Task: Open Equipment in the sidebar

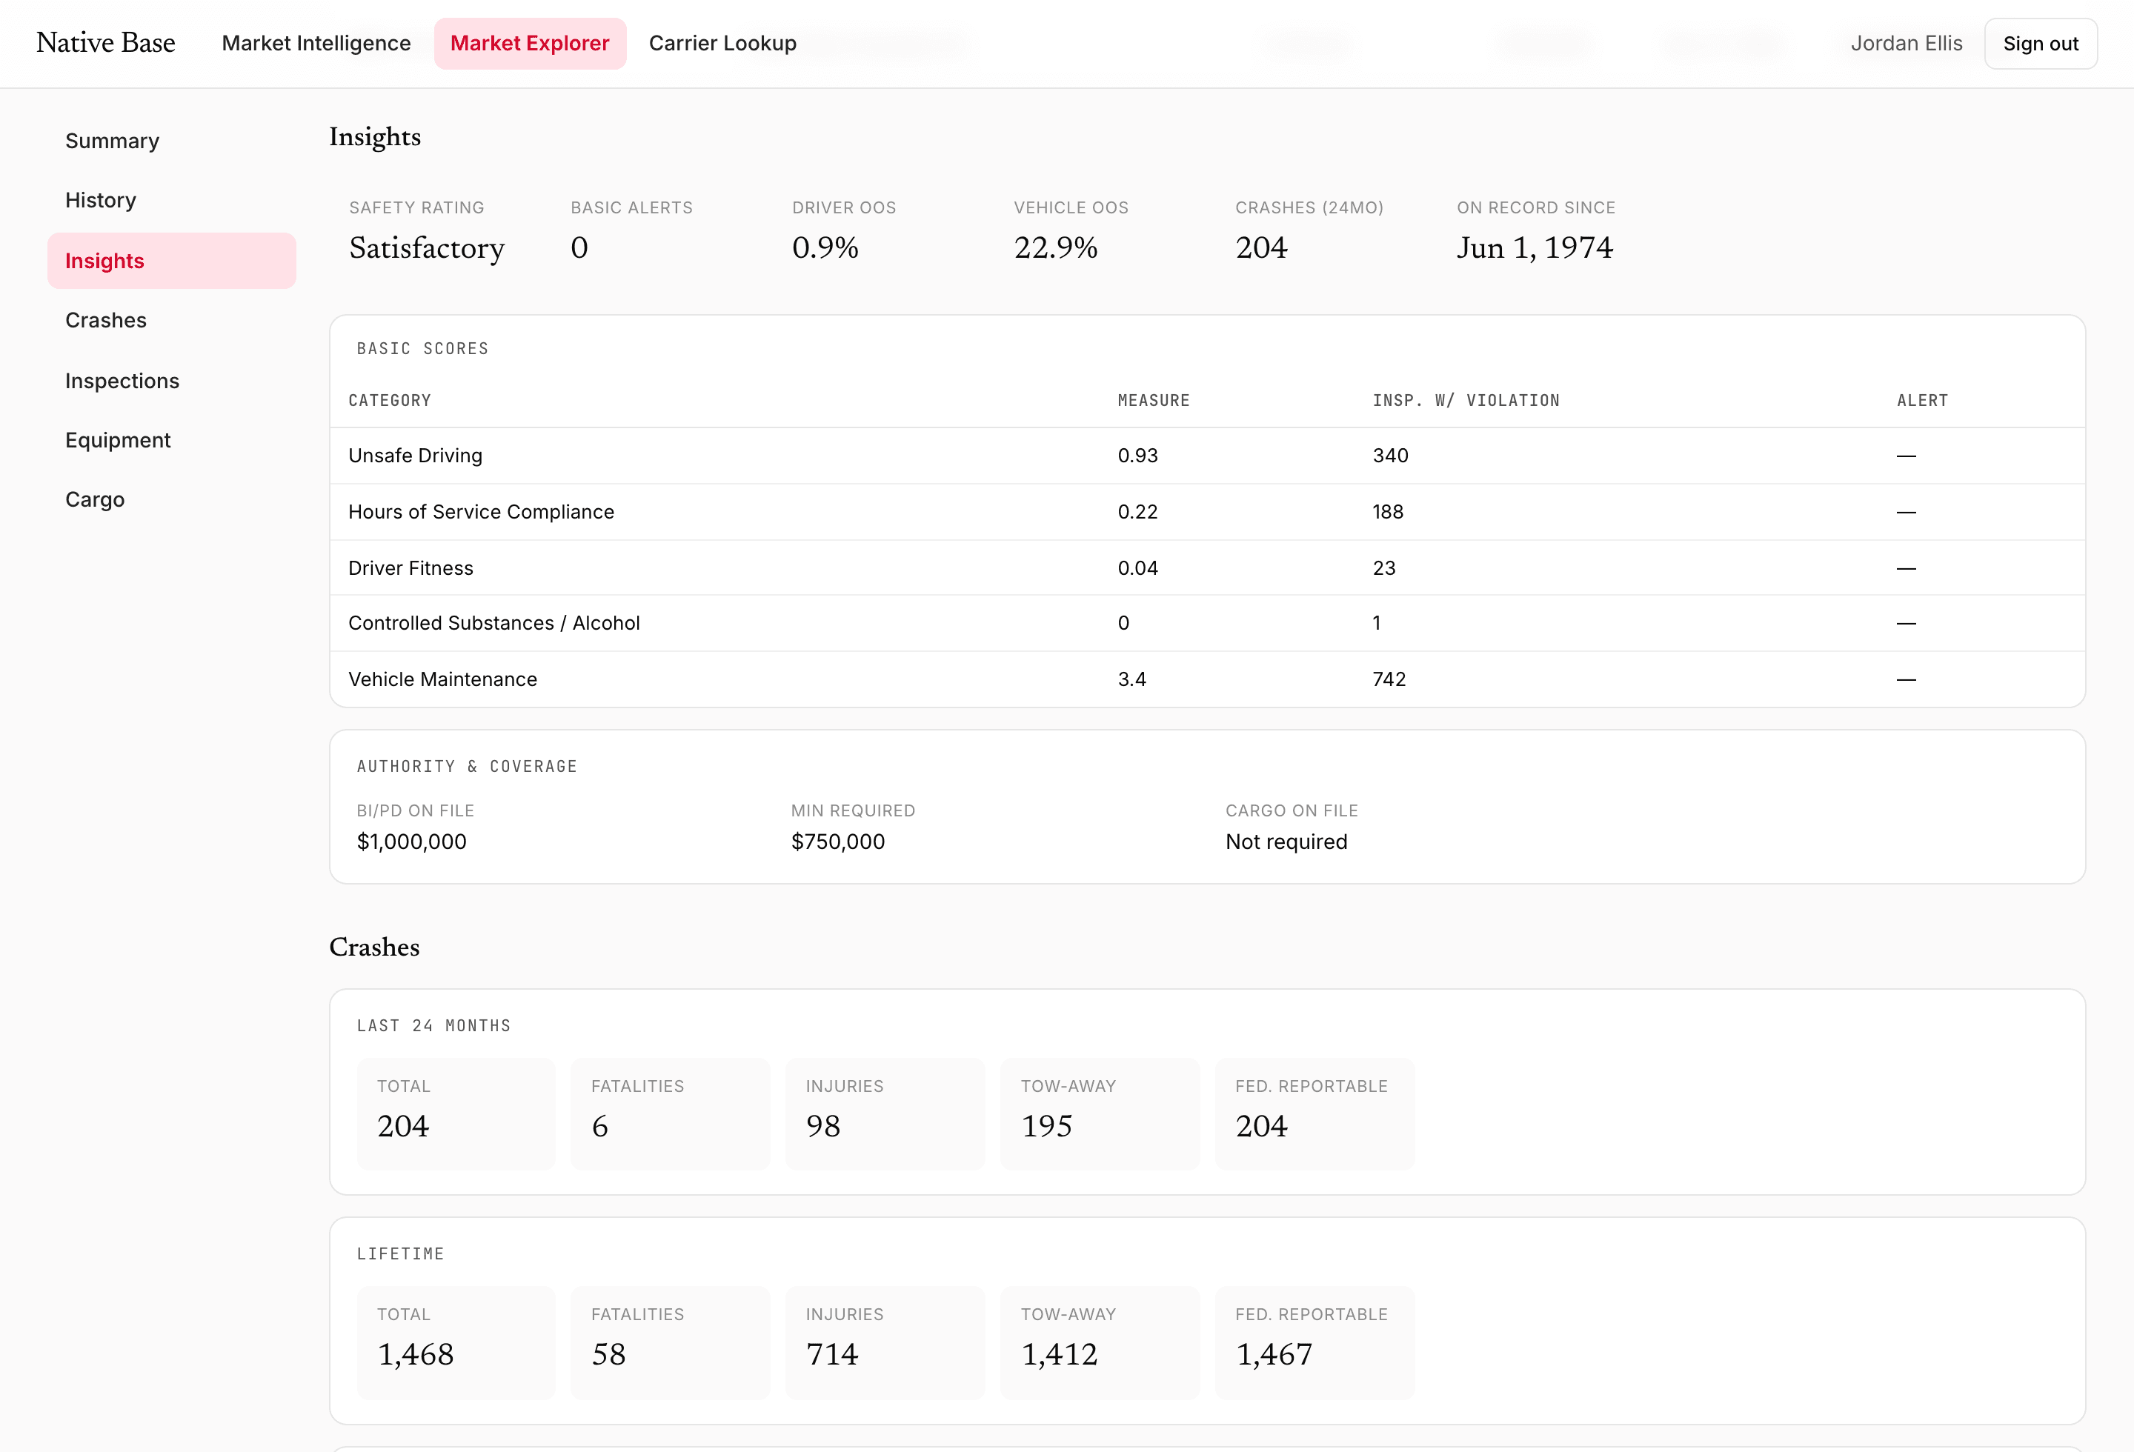Action: point(170,439)
